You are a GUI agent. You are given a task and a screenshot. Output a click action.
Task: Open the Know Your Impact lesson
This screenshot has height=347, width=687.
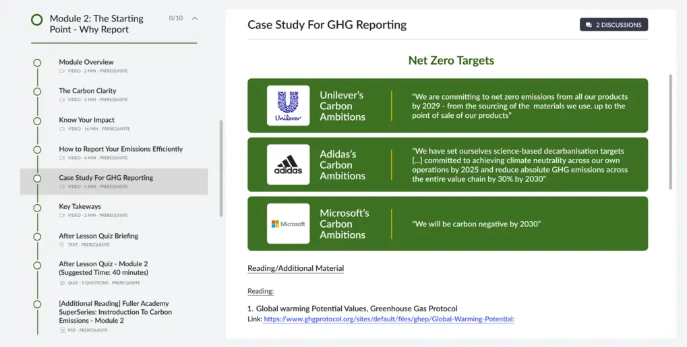point(87,120)
